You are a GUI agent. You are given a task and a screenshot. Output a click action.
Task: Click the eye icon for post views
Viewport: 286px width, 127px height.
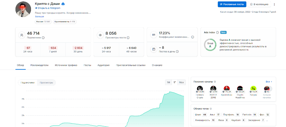100,35
